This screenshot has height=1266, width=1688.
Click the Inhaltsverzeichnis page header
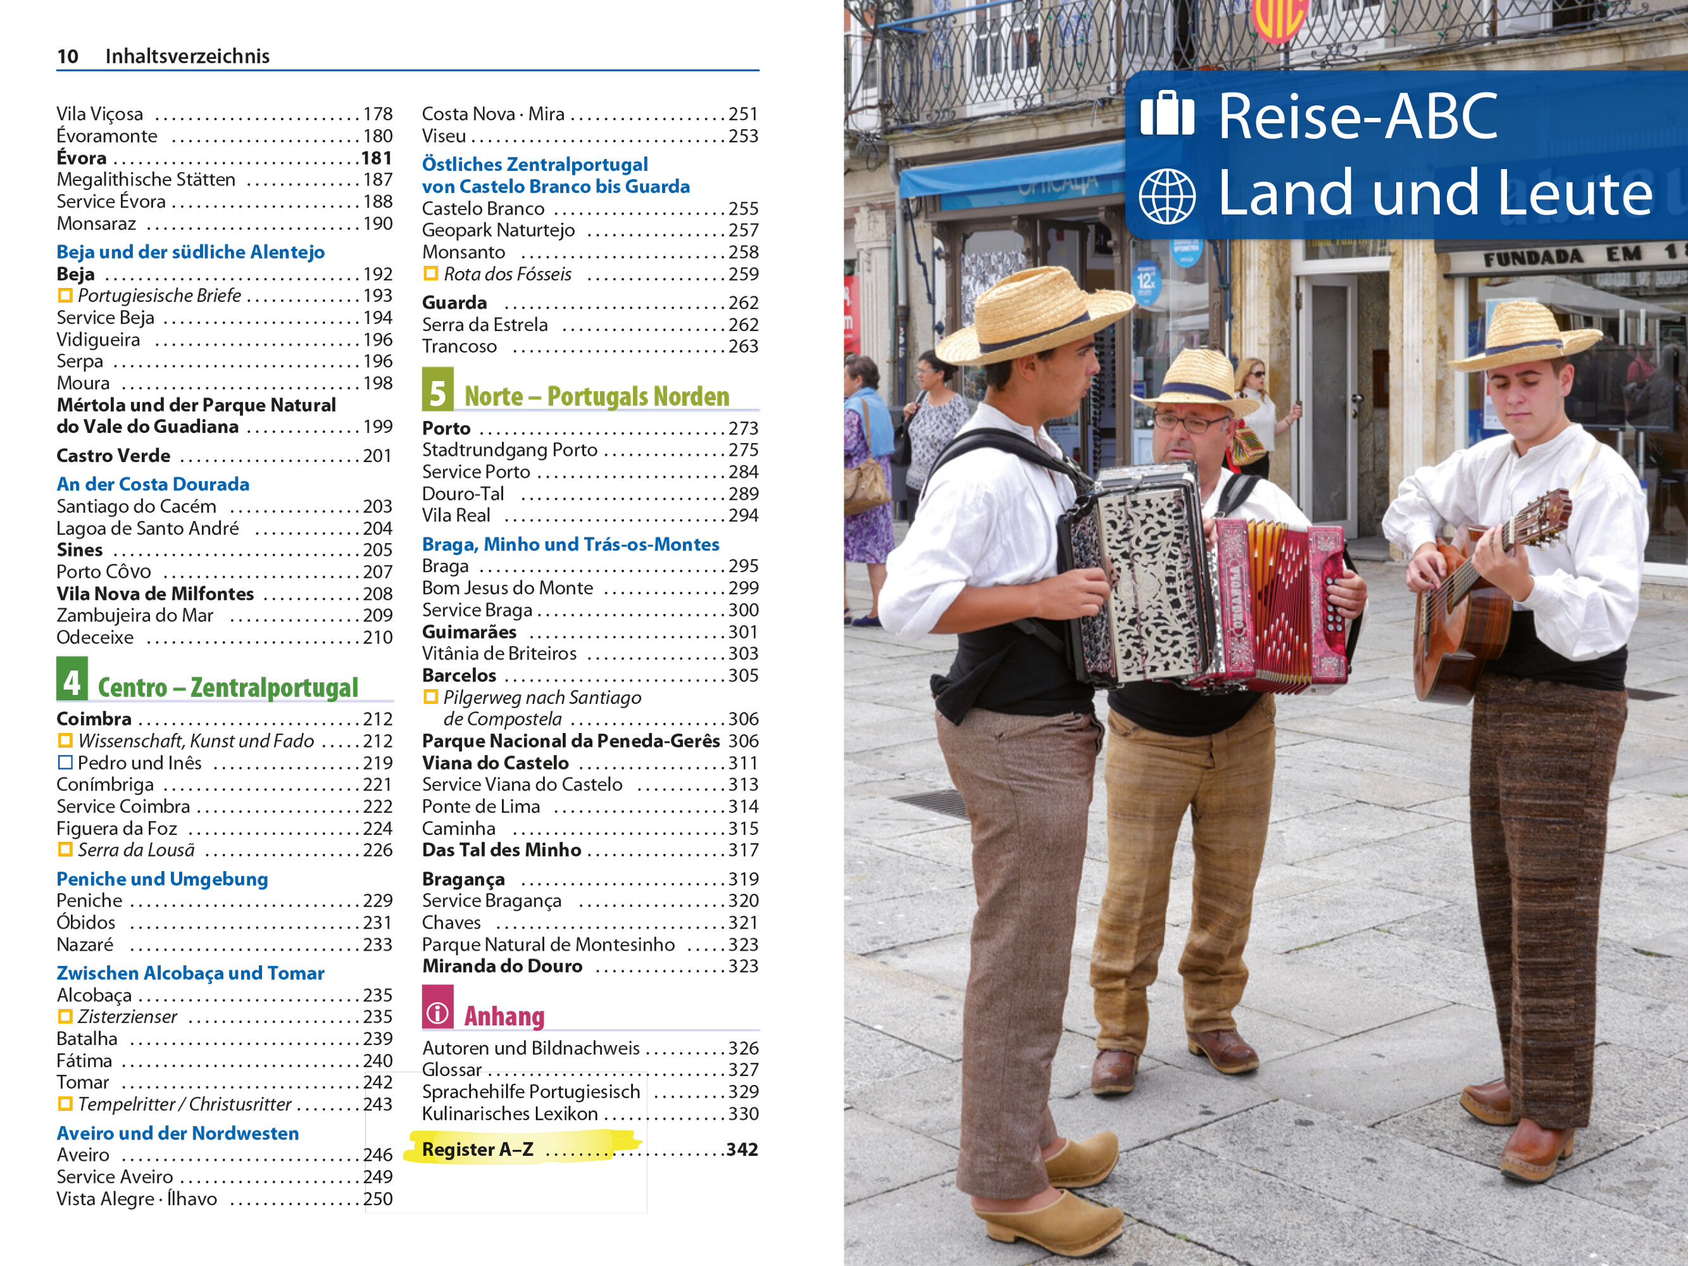[187, 56]
